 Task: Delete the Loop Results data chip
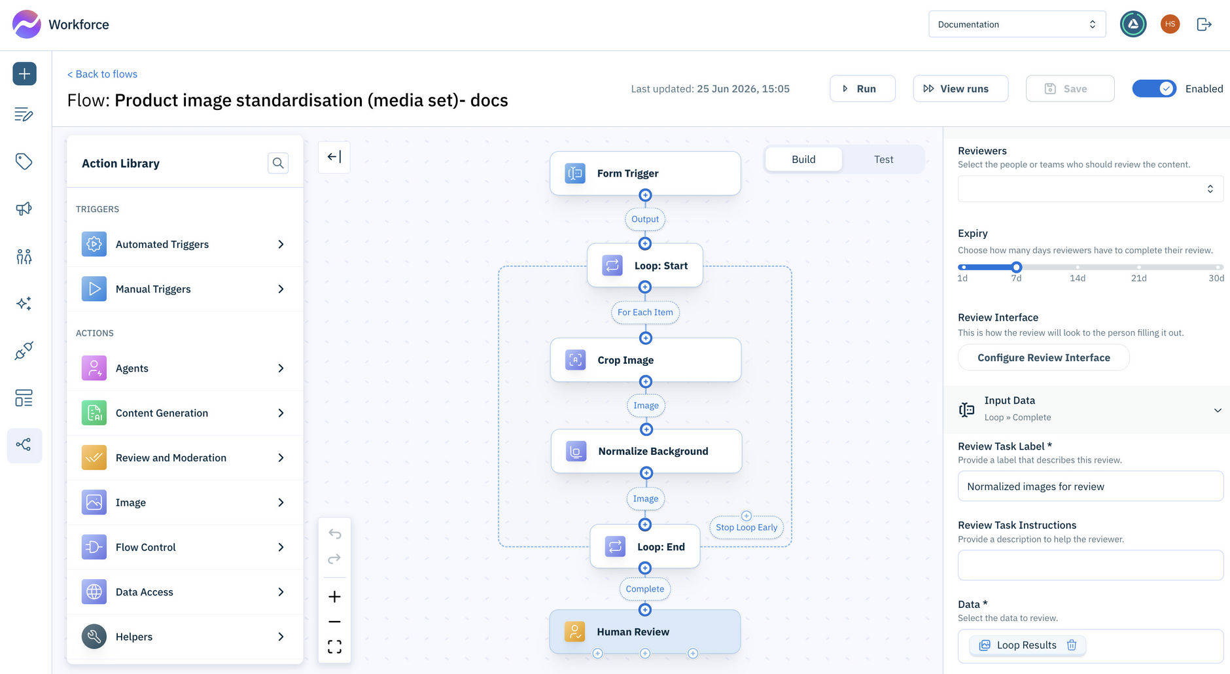click(1072, 645)
